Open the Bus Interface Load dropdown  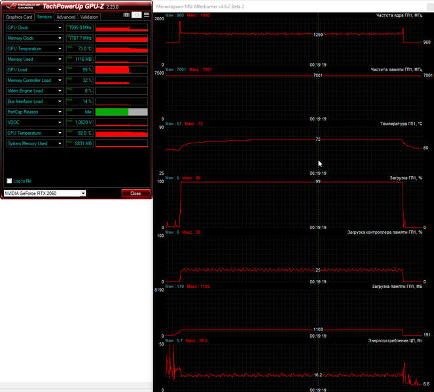[x=60, y=101]
